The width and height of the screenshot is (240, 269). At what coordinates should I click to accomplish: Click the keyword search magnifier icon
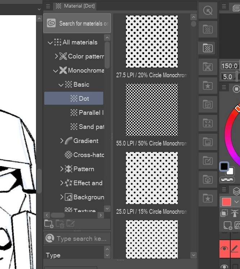(50, 238)
